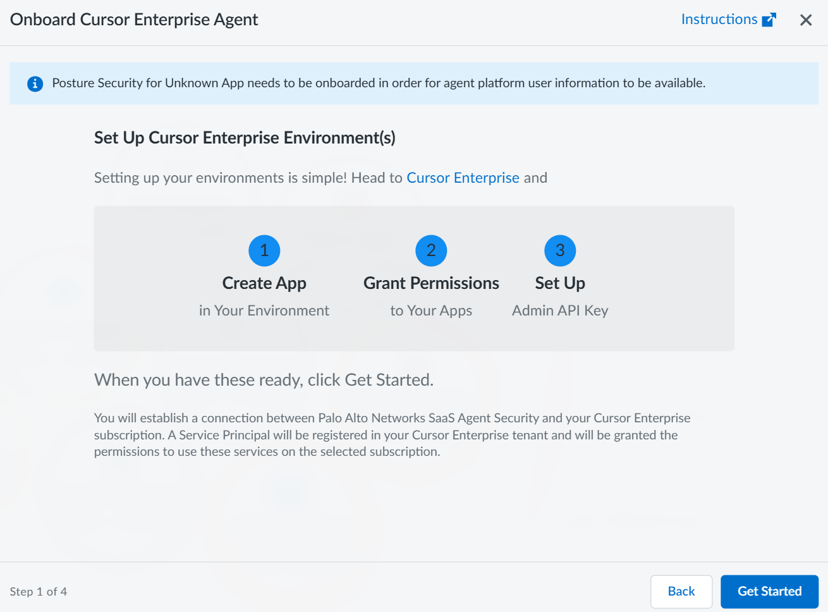The width and height of the screenshot is (828, 612).
Task: Click the 'to Your Apps' caption
Action: pos(431,310)
